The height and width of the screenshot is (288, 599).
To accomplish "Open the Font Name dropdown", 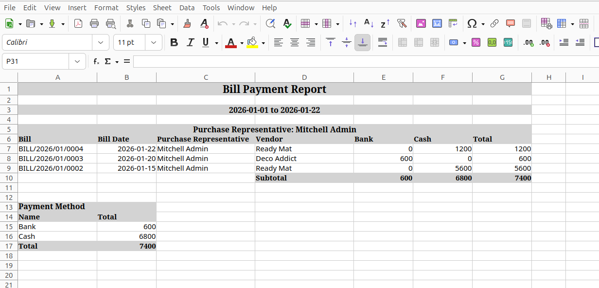I will [x=101, y=42].
